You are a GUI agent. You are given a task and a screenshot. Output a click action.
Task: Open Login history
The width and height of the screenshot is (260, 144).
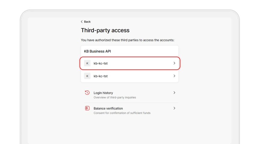(x=130, y=95)
